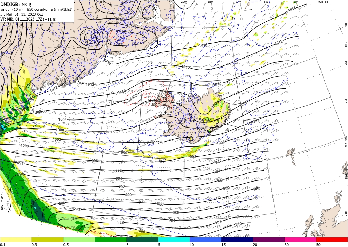Click the pale yellow 0.1–0.3 legend swatch
The image size is (348, 247).
[x=16, y=239]
